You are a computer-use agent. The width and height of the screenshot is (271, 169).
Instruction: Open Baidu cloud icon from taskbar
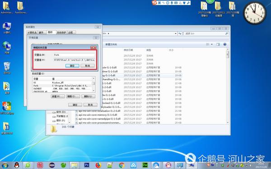tap(133, 165)
